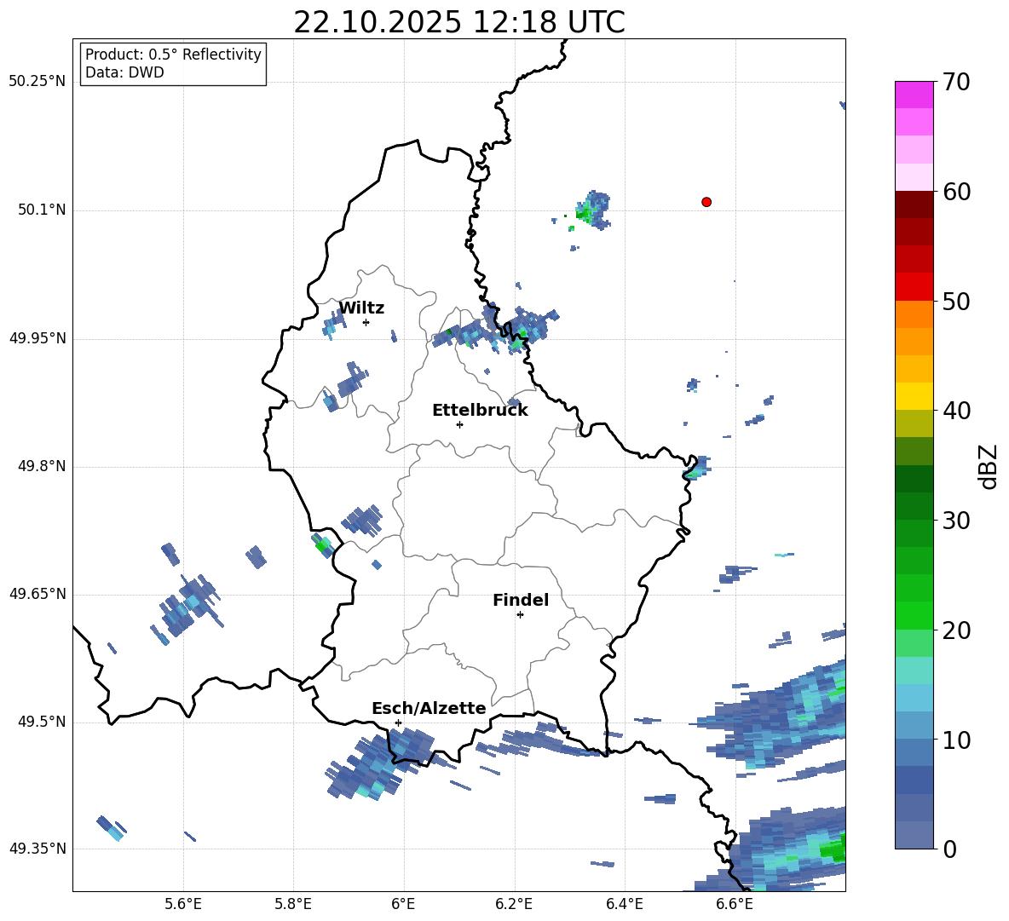This screenshot has width=1009, height=921.
Task: Click the Findel station label
Action: coord(521,600)
